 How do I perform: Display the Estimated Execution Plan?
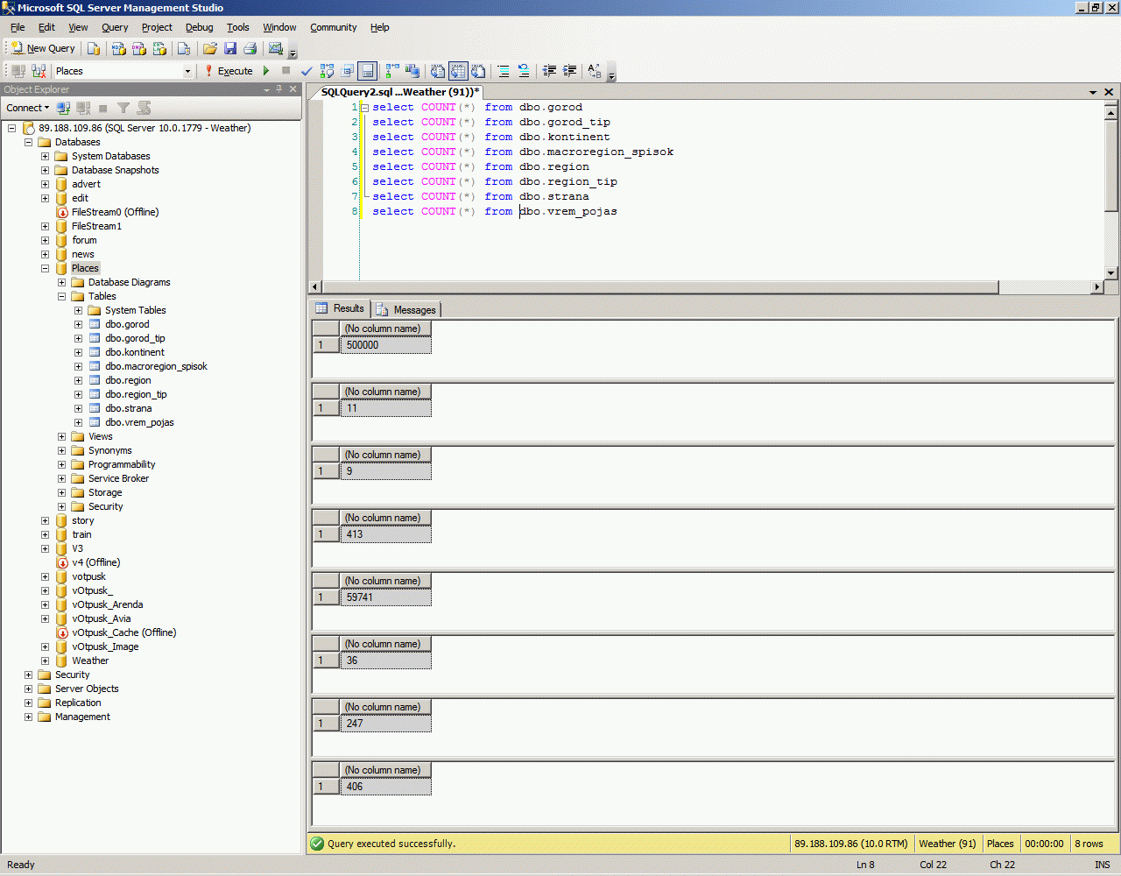click(x=328, y=71)
